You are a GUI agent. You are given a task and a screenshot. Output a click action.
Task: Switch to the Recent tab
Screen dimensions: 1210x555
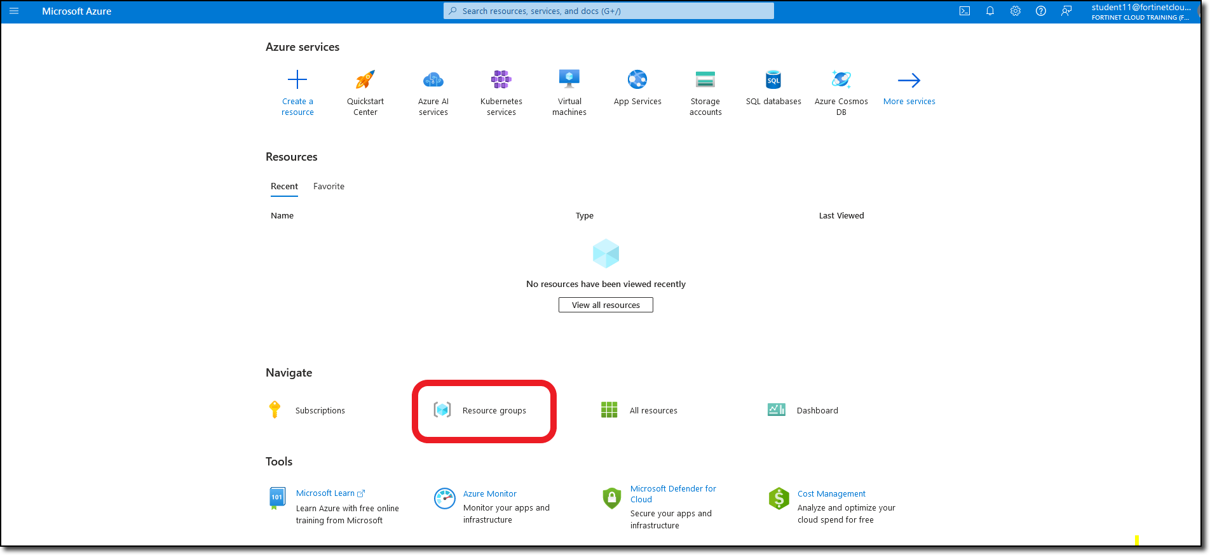click(284, 186)
